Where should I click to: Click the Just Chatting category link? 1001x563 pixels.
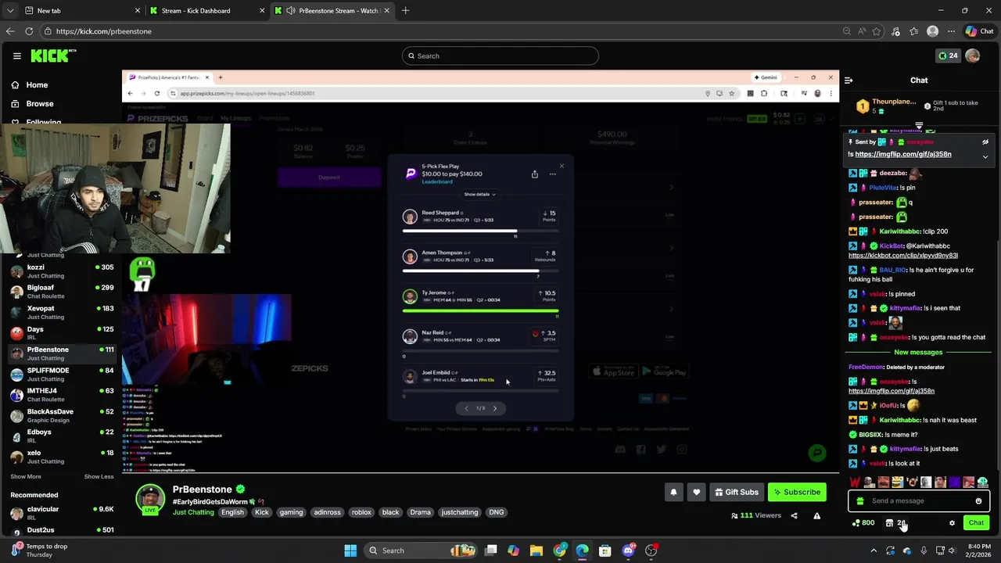(193, 512)
